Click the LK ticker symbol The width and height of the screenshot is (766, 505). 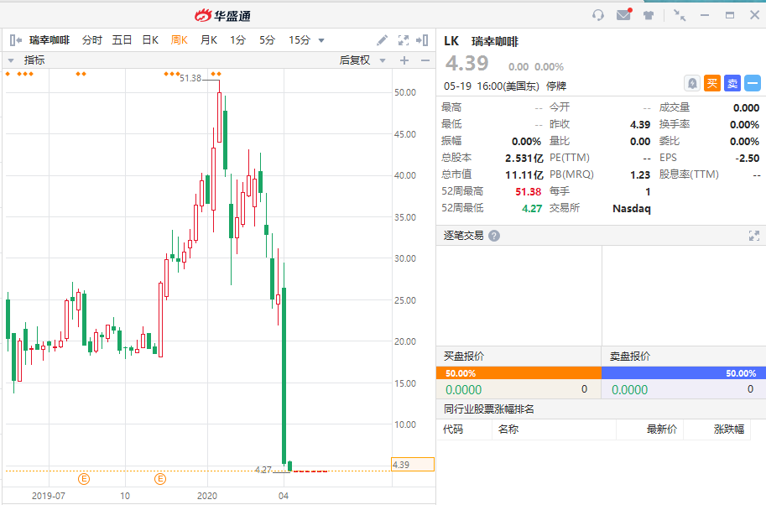click(x=451, y=41)
